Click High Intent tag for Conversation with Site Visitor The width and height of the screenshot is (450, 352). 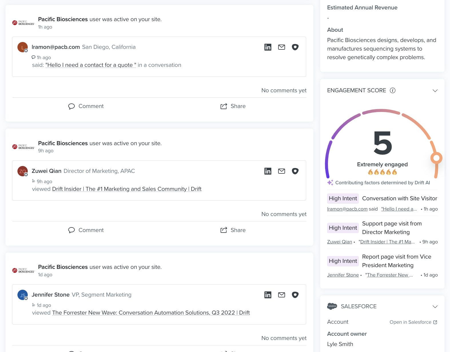click(x=343, y=199)
